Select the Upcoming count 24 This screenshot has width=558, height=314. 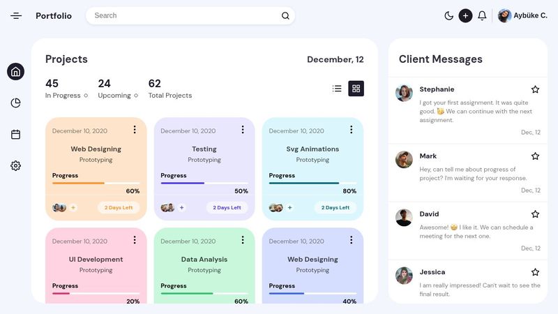pyautogui.click(x=104, y=83)
